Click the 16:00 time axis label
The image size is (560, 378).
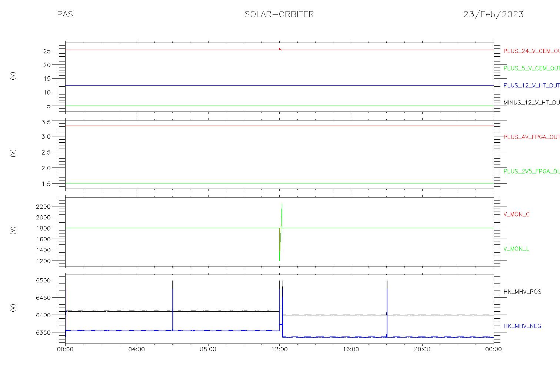(x=351, y=349)
